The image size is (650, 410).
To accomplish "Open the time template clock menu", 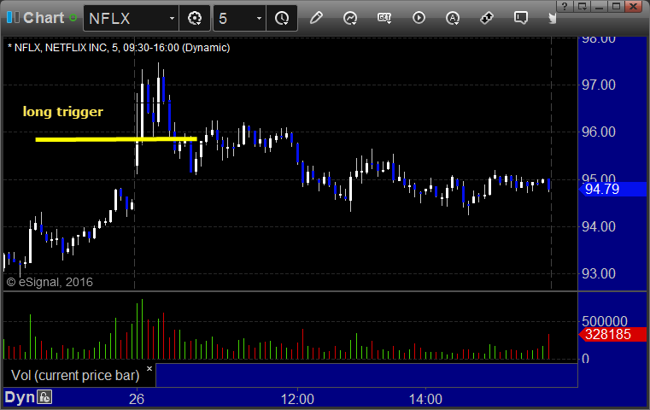I will pyautogui.click(x=282, y=18).
